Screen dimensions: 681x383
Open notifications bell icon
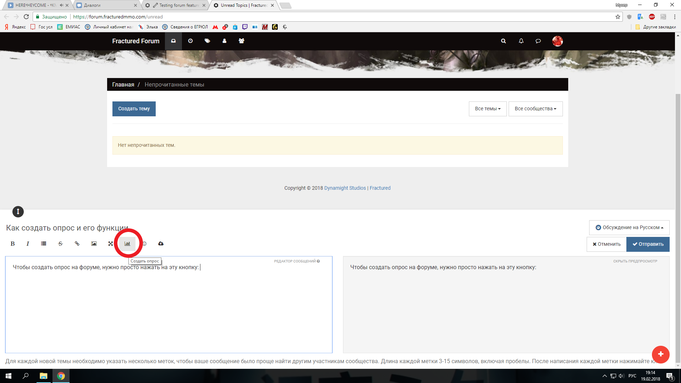click(521, 41)
